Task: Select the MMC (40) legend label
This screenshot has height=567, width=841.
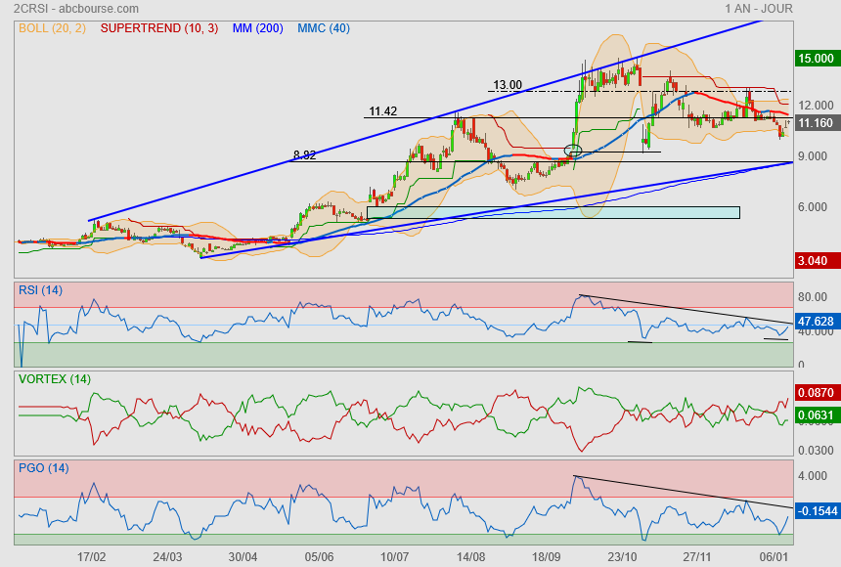Action: tap(323, 28)
